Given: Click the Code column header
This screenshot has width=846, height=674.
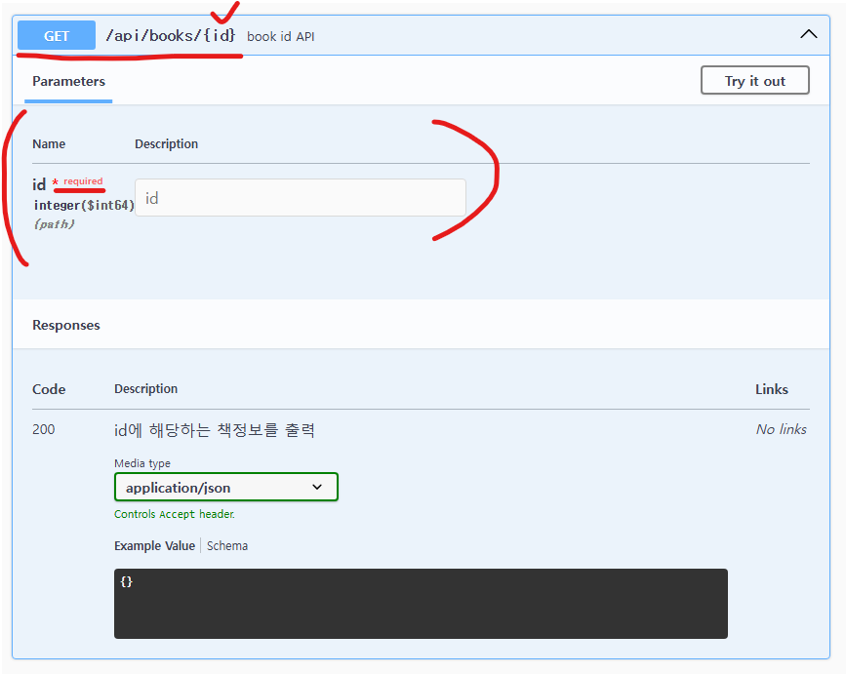Looking at the screenshot, I should click(49, 389).
